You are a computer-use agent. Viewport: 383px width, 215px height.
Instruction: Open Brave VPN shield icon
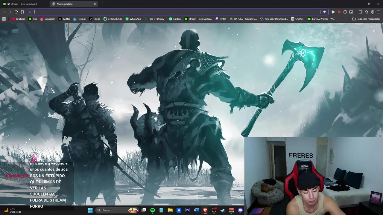tap(373, 12)
